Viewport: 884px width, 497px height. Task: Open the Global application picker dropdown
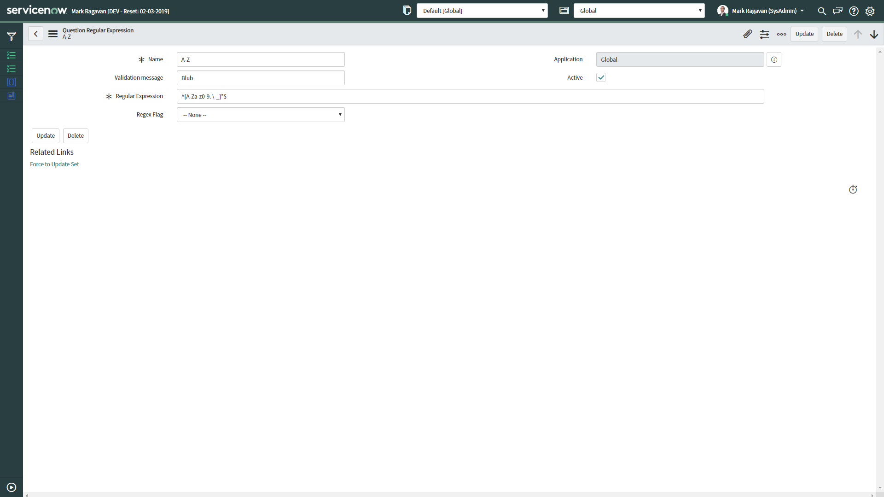click(x=639, y=10)
